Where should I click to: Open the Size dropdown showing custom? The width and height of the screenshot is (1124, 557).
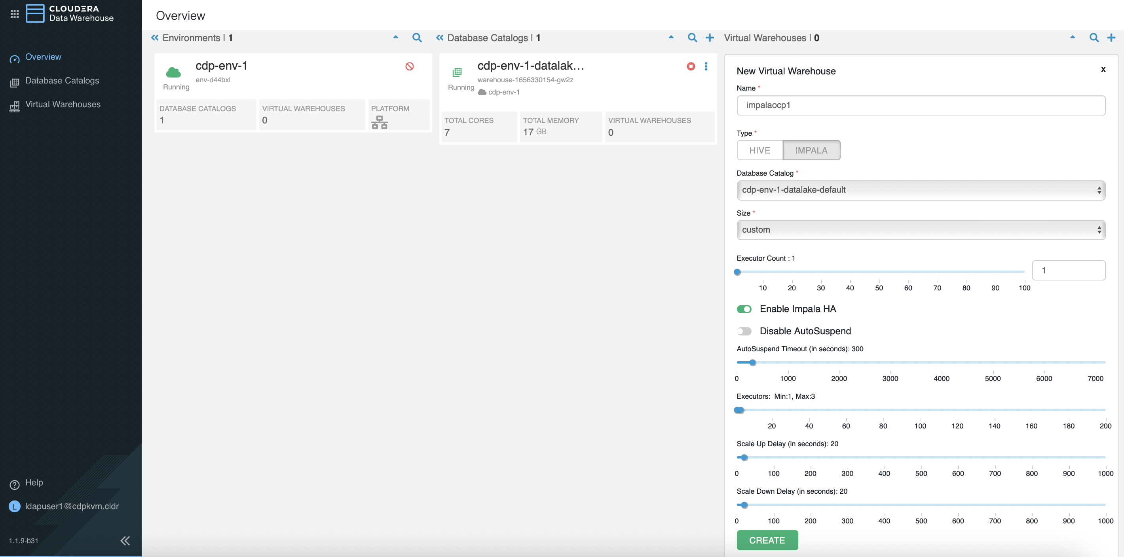[x=921, y=230]
